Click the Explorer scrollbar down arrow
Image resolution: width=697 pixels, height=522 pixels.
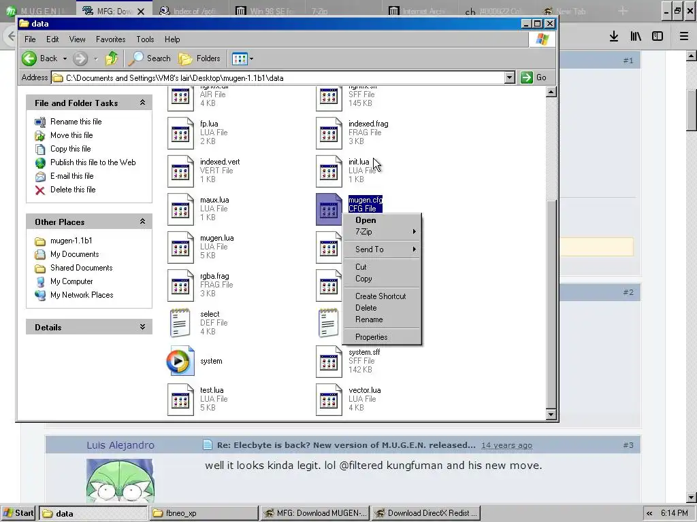(x=551, y=415)
